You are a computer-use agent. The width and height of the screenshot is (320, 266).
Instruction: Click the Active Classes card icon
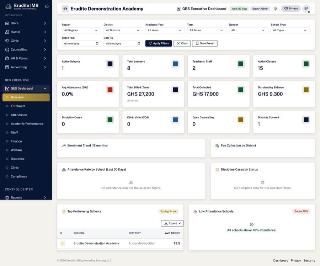click(306, 64)
